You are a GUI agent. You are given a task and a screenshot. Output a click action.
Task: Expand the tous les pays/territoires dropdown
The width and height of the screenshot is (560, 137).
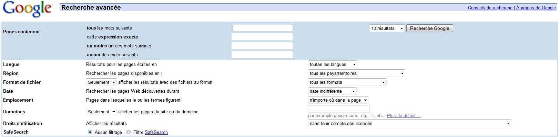pyautogui.click(x=357, y=73)
